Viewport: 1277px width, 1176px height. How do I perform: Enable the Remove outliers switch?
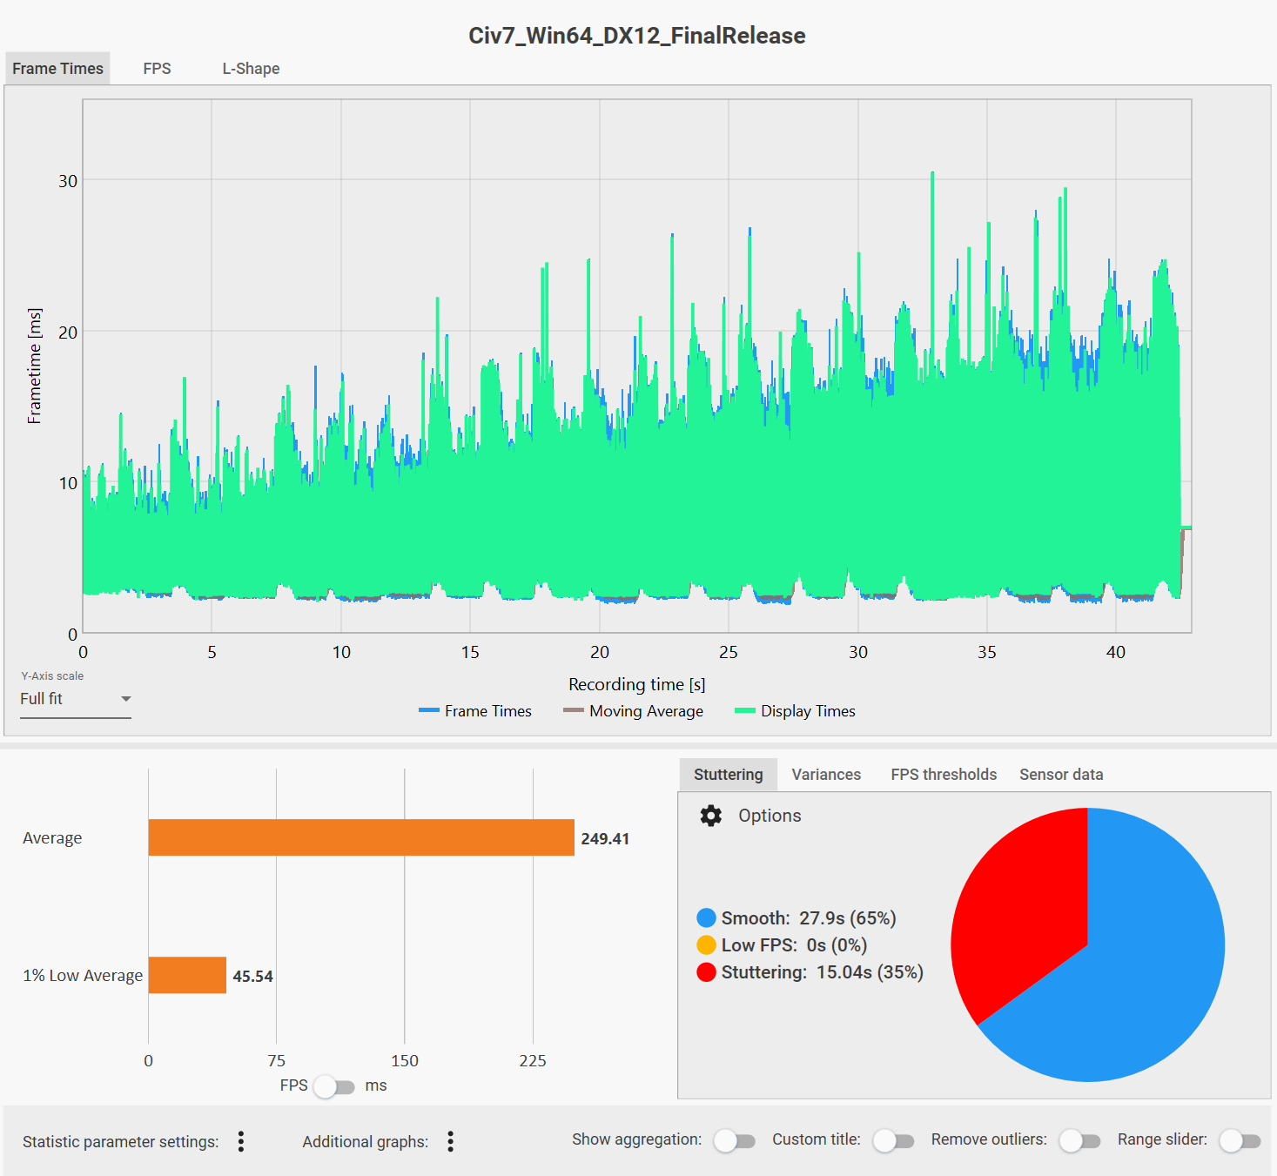point(1079,1140)
